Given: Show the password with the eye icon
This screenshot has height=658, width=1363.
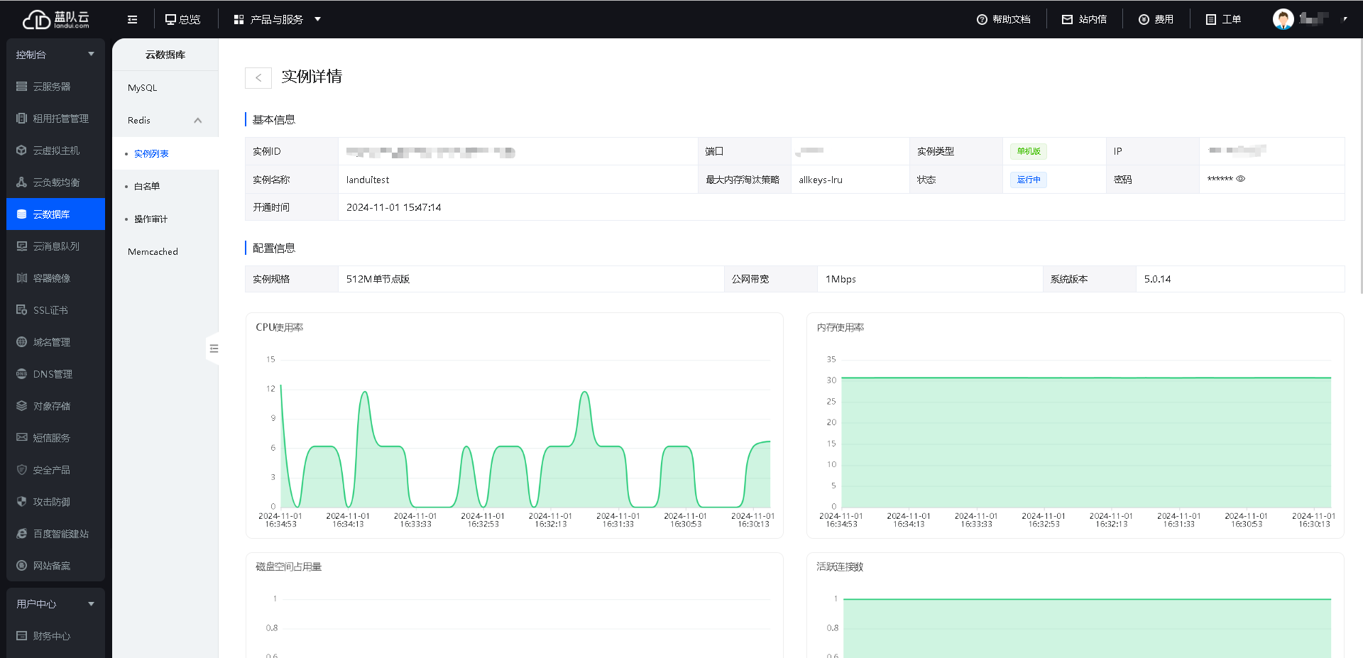Looking at the screenshot, I should (x=1241, y=179).
